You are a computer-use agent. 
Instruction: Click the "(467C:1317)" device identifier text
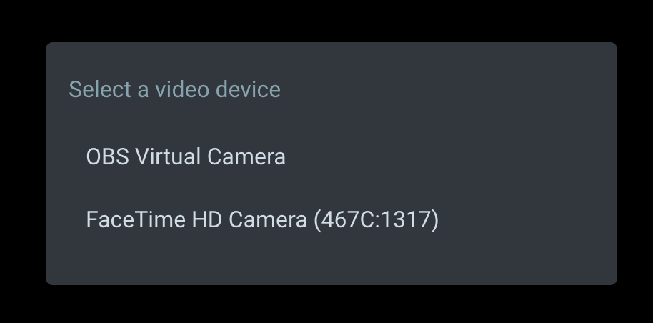click(x=377, y=219)
